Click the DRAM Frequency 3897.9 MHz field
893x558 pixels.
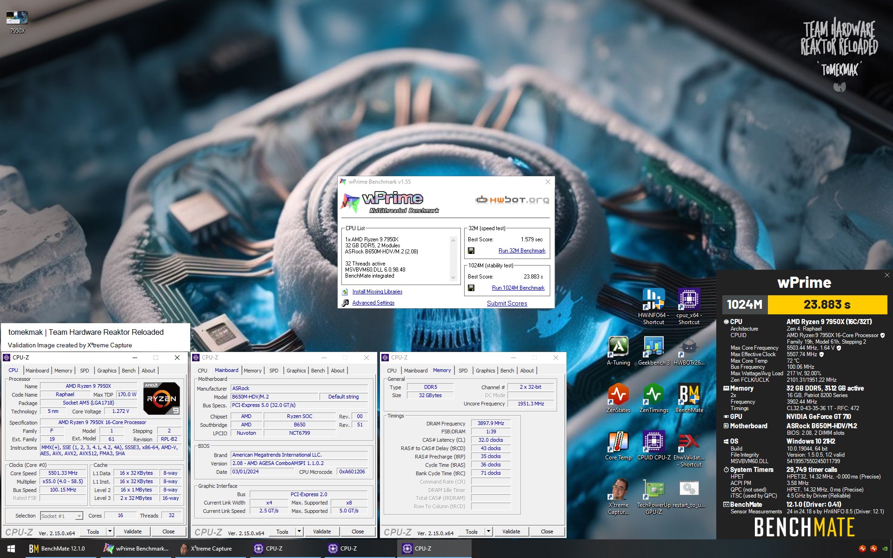coord(491,424)
